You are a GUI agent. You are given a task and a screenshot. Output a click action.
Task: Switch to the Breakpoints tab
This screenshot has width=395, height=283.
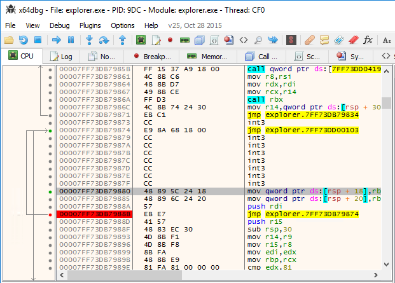(152, 57)
